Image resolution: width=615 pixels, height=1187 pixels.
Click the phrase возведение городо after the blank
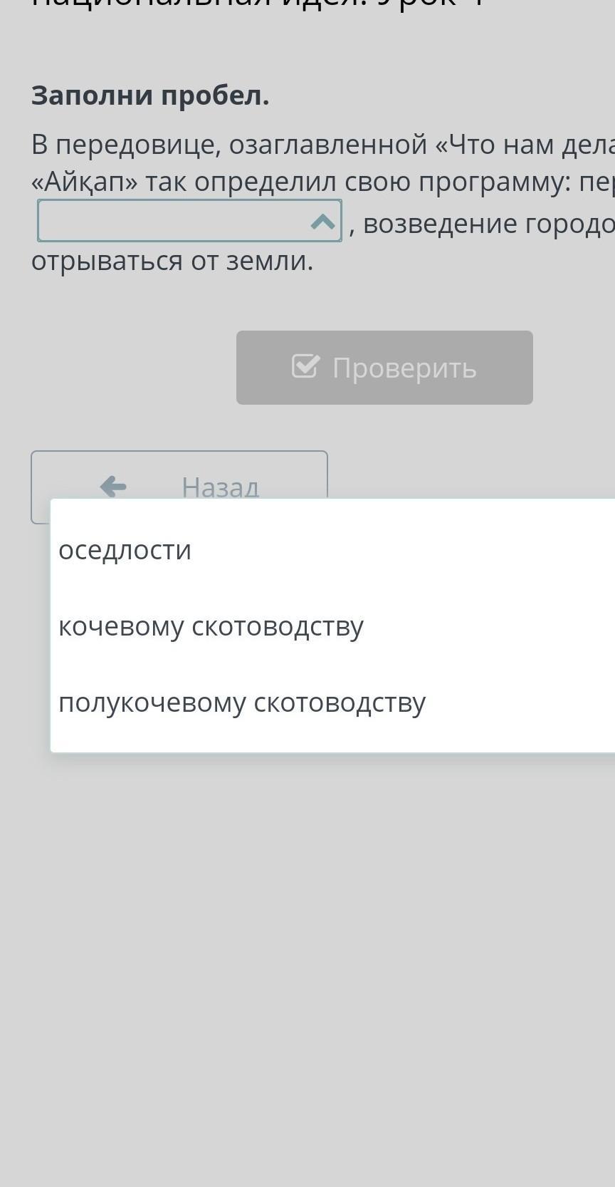[488, 224]
